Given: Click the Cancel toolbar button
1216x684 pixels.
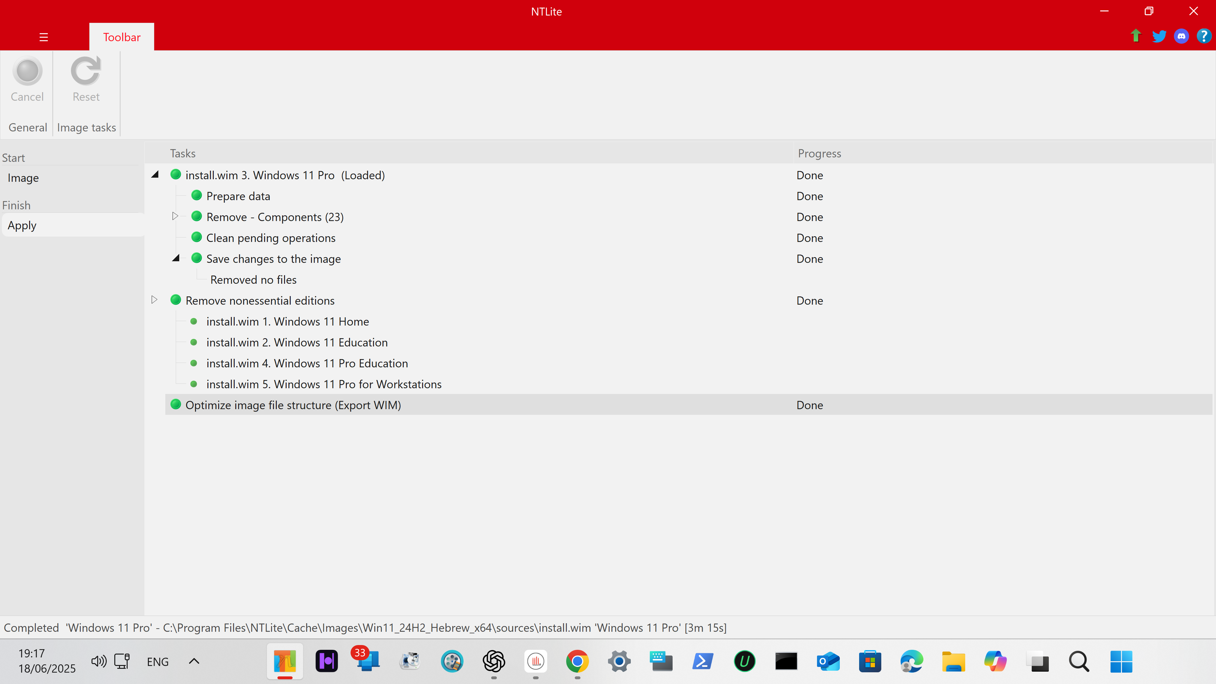Looking at the screenshot, I should point(27,80).
